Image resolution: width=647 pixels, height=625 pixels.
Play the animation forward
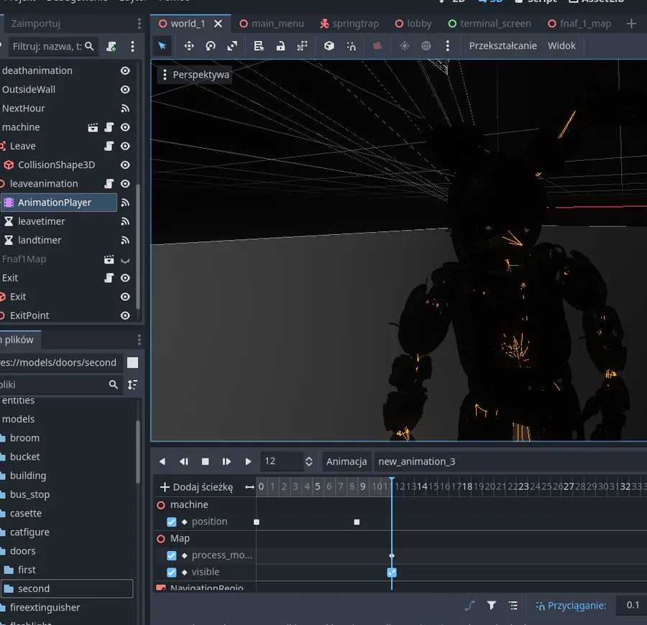[248, 461]
